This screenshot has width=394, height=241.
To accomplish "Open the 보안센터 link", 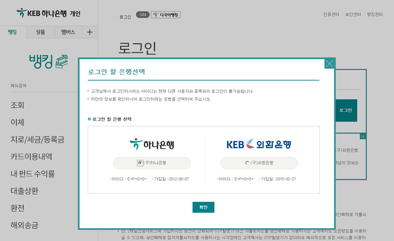I will coord(353,14).
